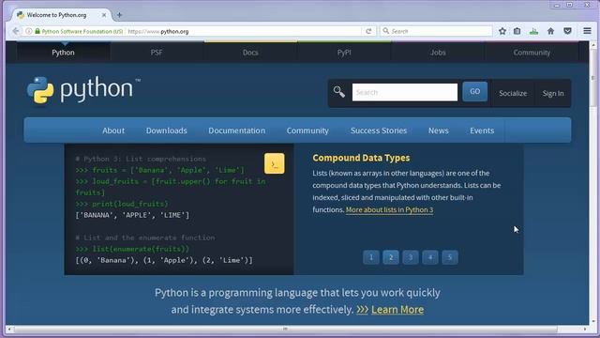Click the Compound Data Types heading
The height and width of the screenshot is (338, 600).
(361, 158)
